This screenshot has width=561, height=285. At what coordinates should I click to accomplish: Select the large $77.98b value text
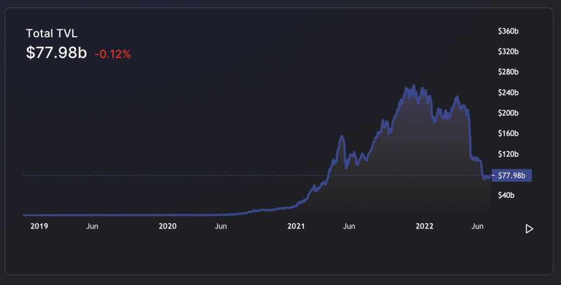[56, 53]
